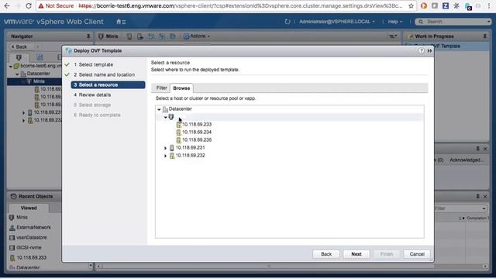
Task: Expand host 10.118.69.231 in resource tree
Action: [165, 148]
